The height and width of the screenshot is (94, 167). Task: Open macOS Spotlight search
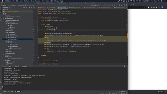[x=159, y=1]
